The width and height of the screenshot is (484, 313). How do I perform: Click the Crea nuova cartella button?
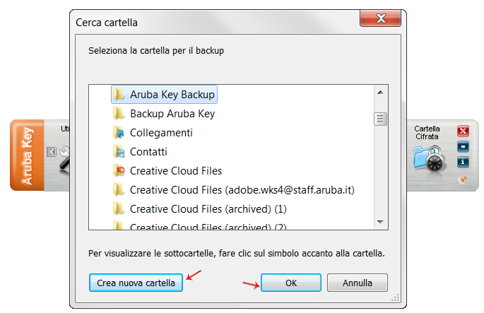click(136, 283)
